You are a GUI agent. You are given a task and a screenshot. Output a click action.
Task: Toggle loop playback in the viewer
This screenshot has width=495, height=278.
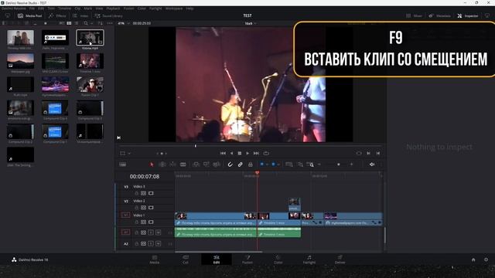[266, 154]
